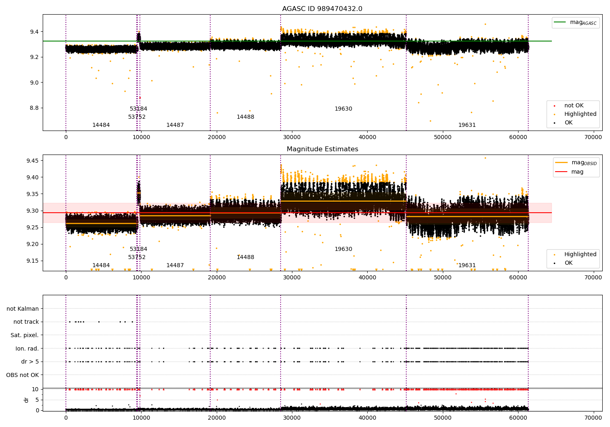
Task: Click obsid label 53184 in the AGASC plot
Action: pos(138,109)
